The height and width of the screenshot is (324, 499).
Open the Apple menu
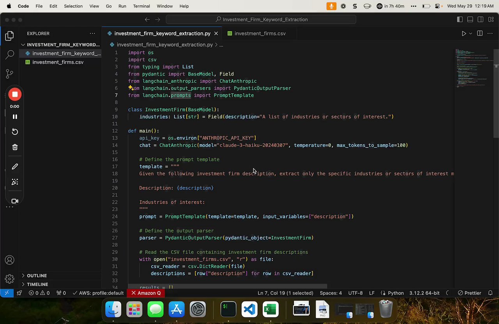[9, 6]
